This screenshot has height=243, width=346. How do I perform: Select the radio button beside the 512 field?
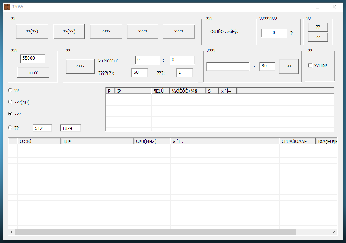pos(10,127)
